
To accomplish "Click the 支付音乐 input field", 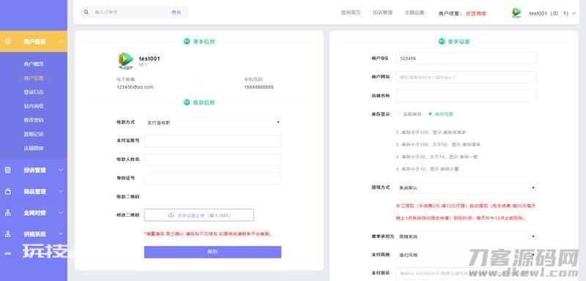I will [466, 273].
